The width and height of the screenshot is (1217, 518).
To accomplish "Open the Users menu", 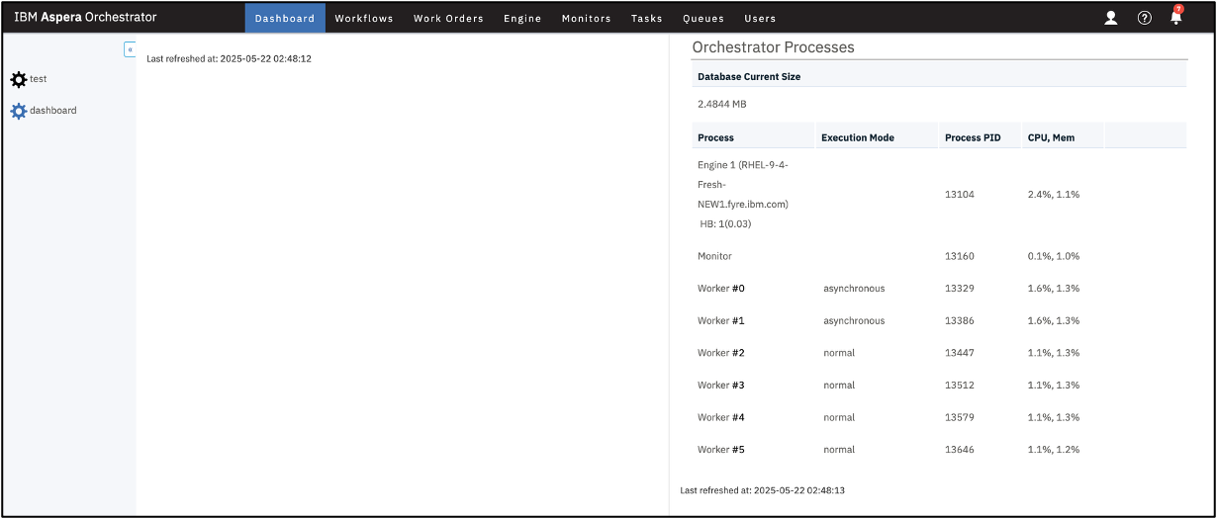I will point(760,18).
